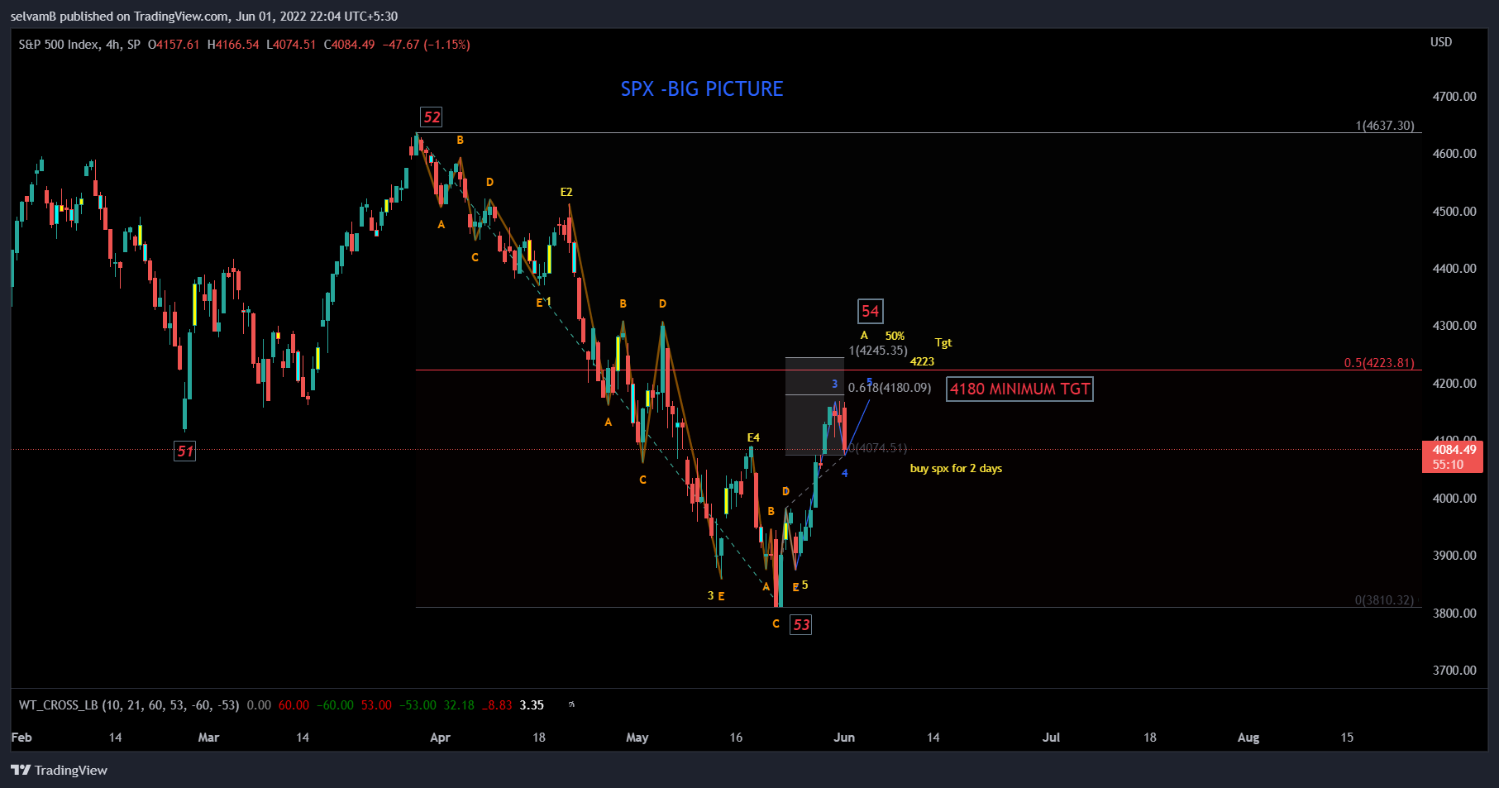Click the 4400.00 price axis label

pyautogui.click(x=1454, y=269)
